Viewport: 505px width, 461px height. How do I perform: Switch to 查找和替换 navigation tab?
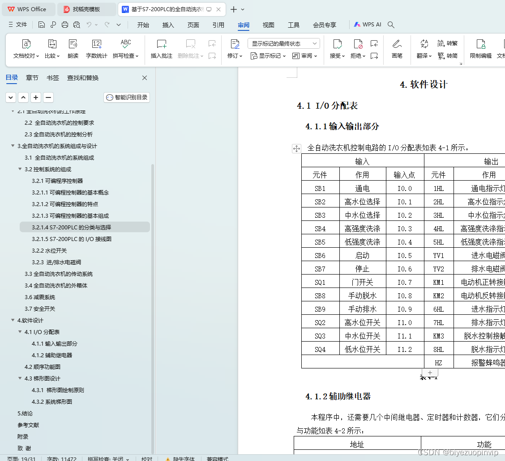[83, 78]
